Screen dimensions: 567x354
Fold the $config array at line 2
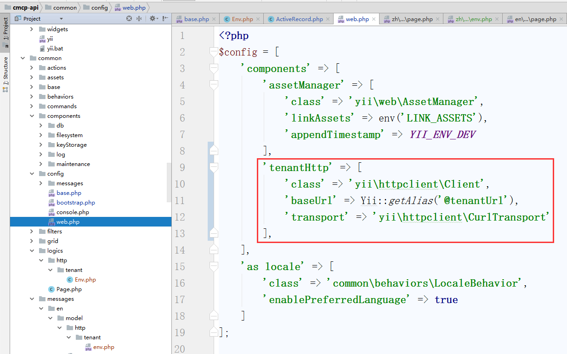(x=213, y=52)
